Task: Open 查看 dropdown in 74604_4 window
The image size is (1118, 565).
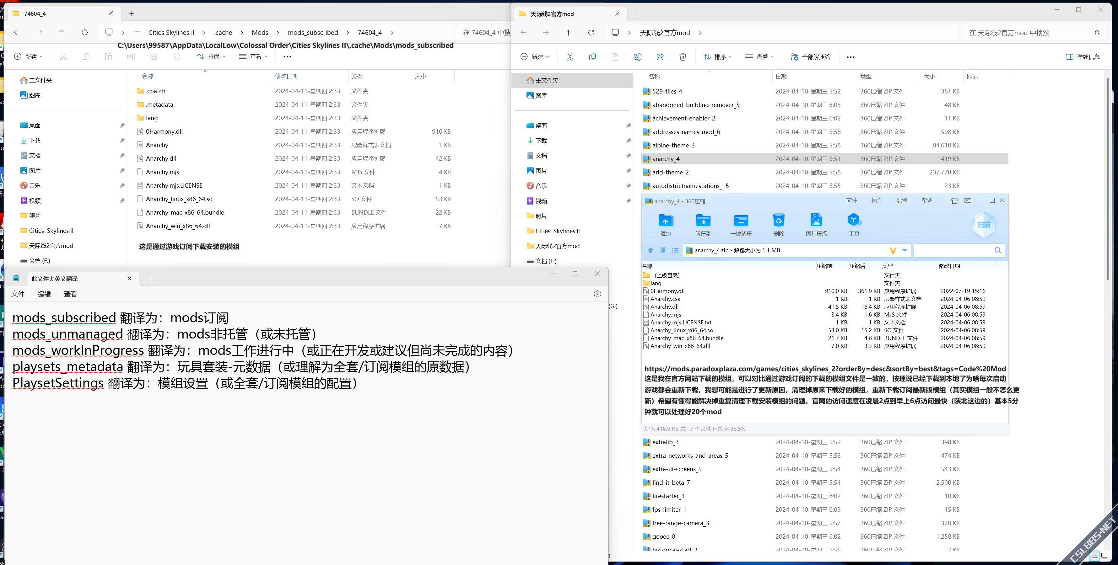Action: (253, 56)
